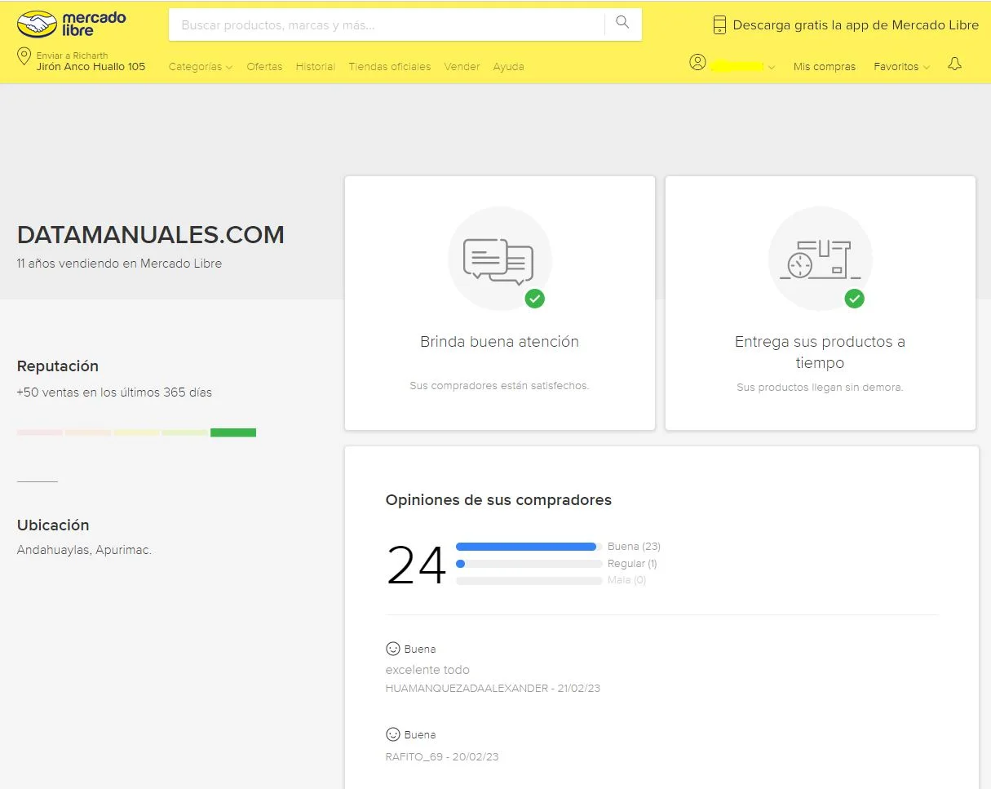This screenshot has width=991, height=789.
Task: Click the 'excelente todo' review comment
Action: tap(427, 670)
